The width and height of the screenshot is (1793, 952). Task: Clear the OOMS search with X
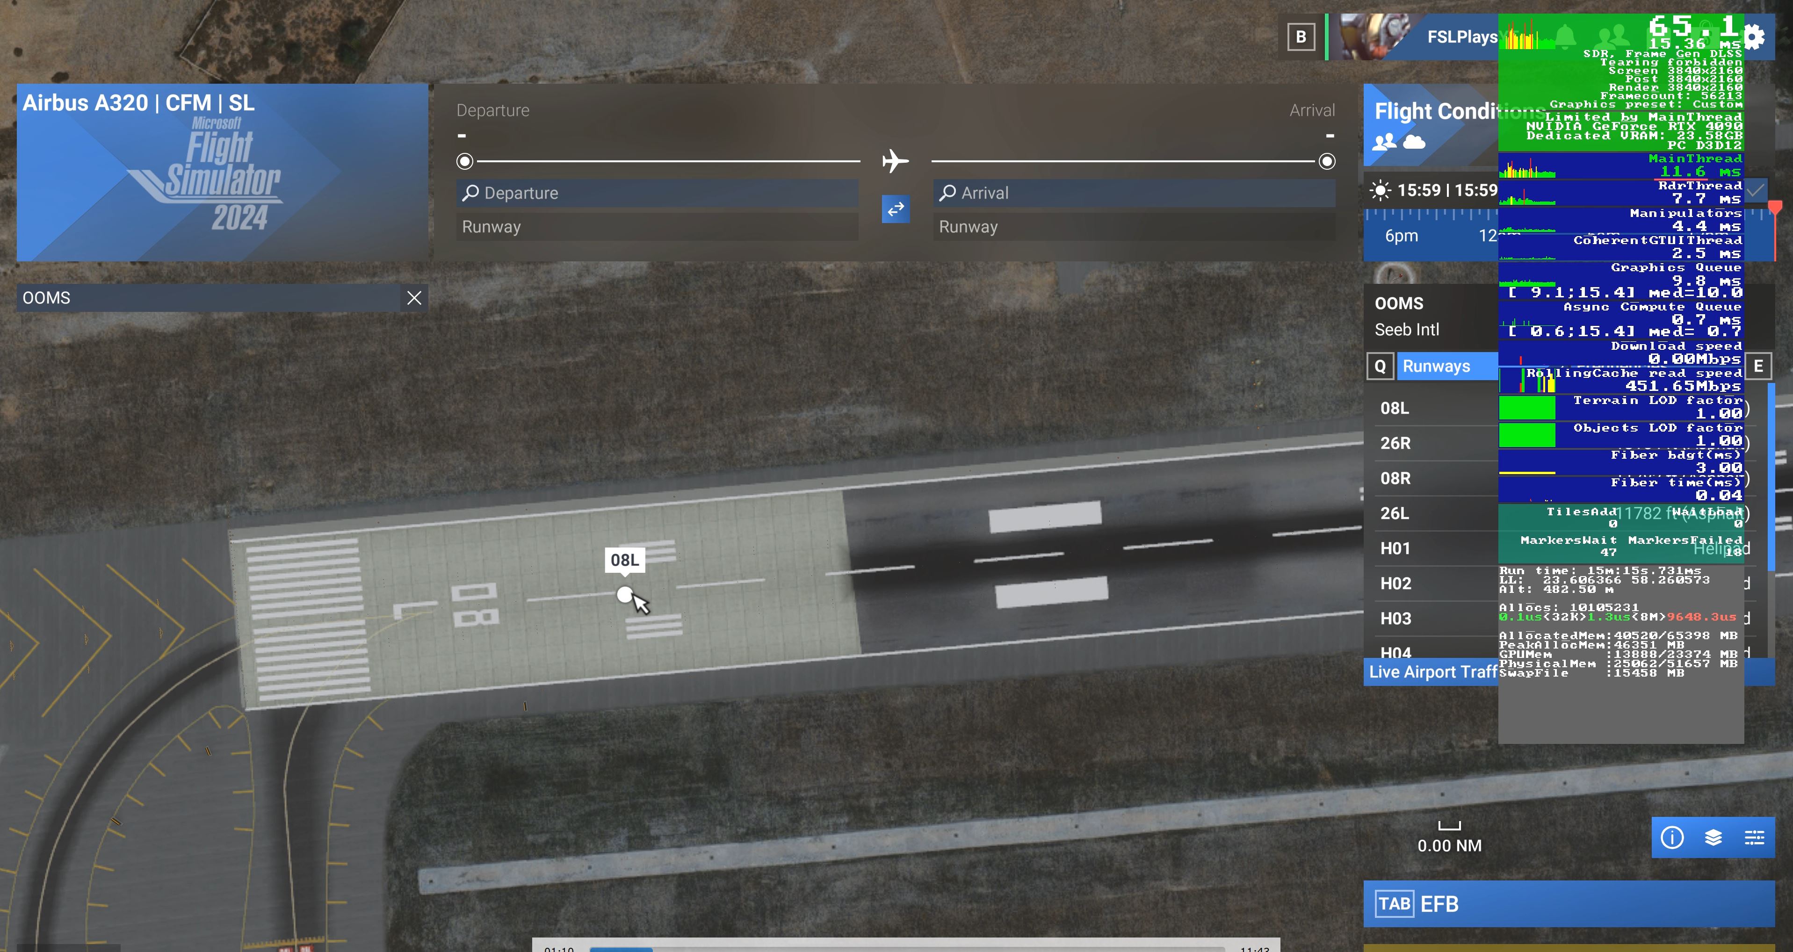414,298
